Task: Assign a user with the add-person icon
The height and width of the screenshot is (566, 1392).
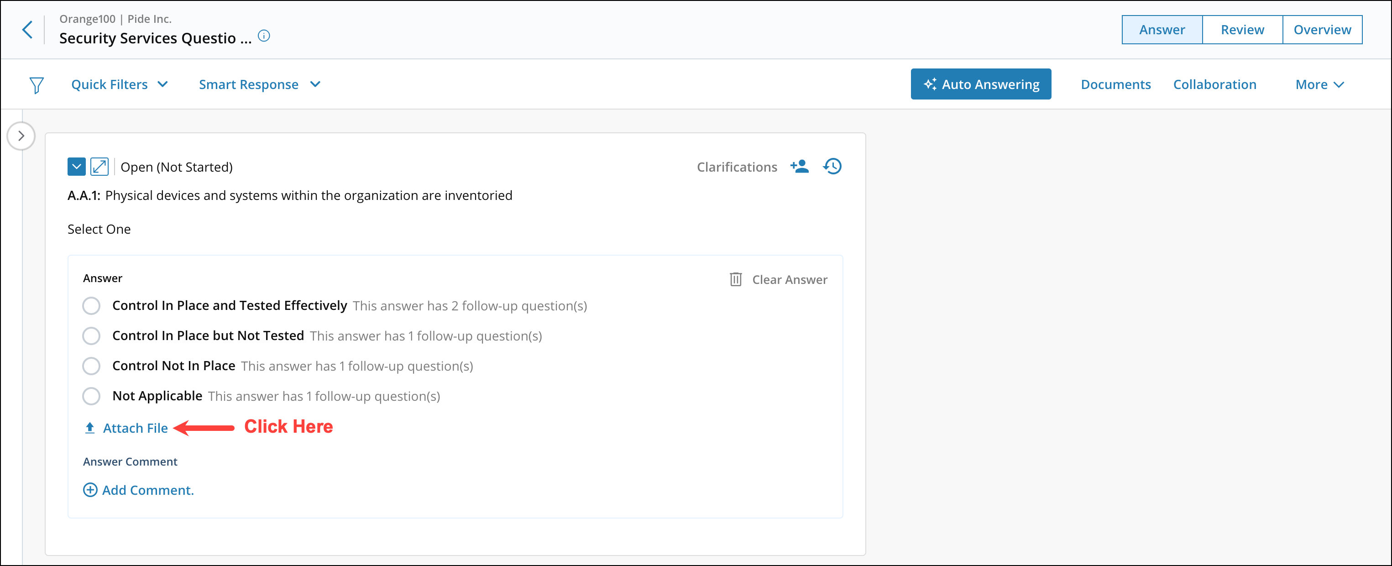Action: (x=799, y=167)
